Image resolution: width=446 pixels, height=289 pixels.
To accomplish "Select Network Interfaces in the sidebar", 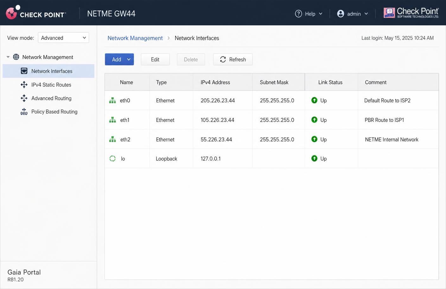I will (48, 71).
